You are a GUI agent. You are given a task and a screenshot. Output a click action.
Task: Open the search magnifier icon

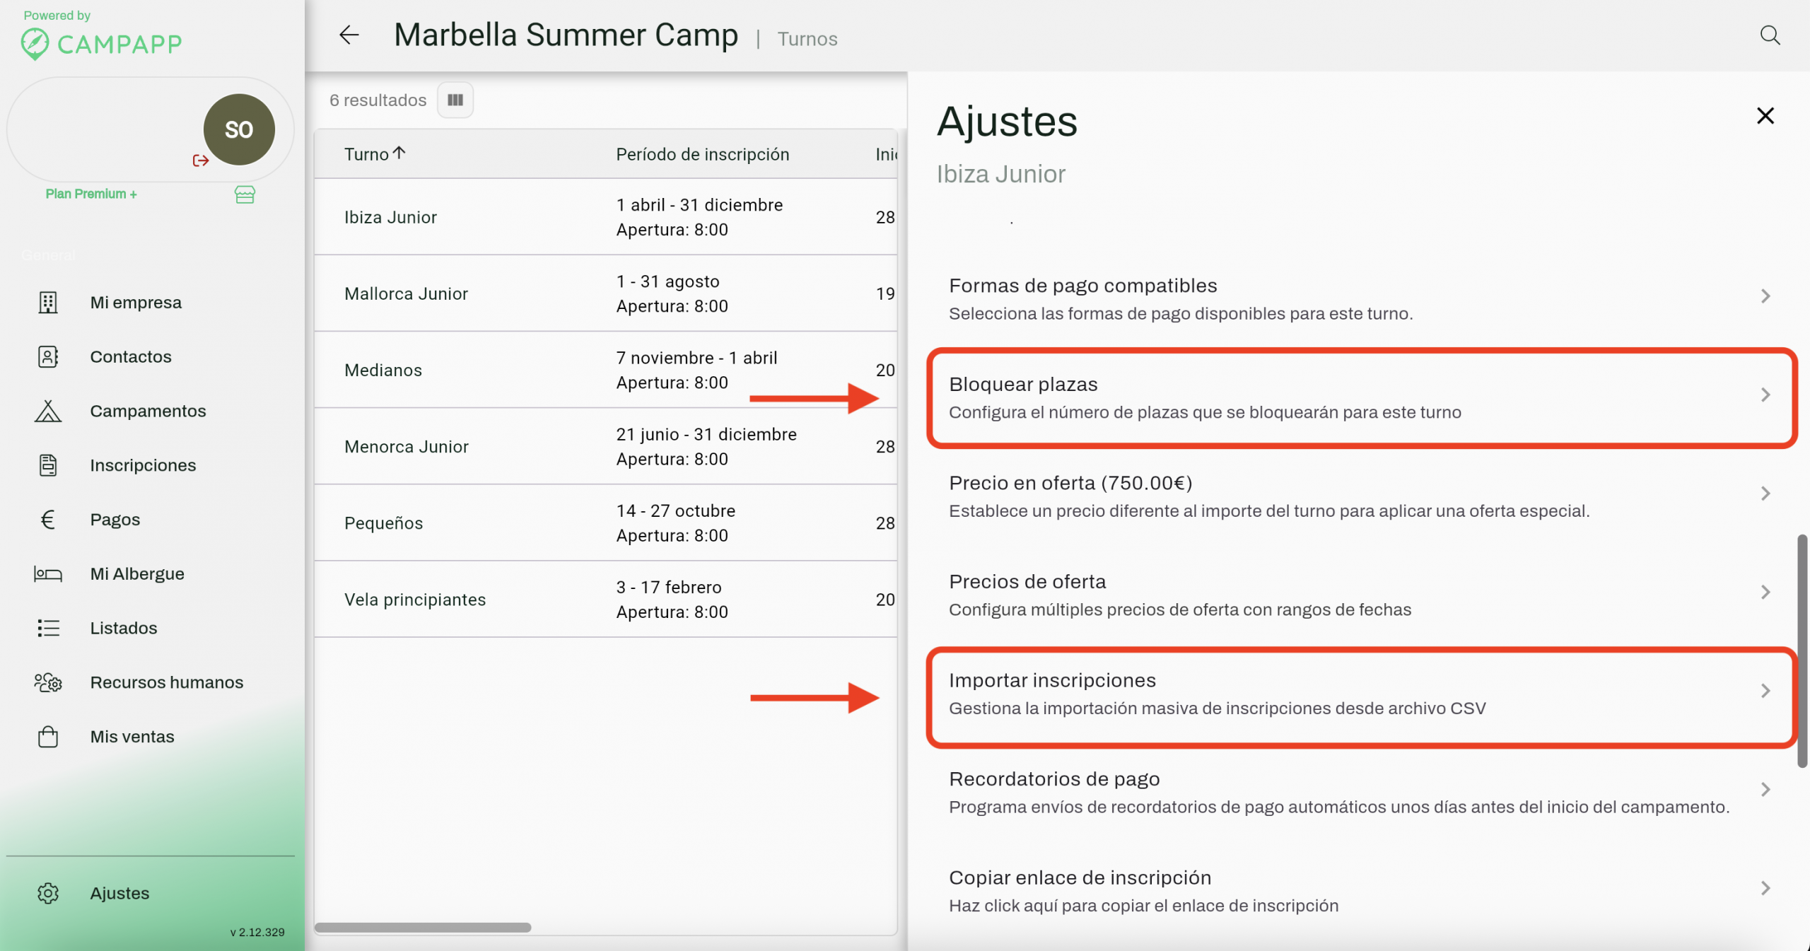click(1770, 35)
